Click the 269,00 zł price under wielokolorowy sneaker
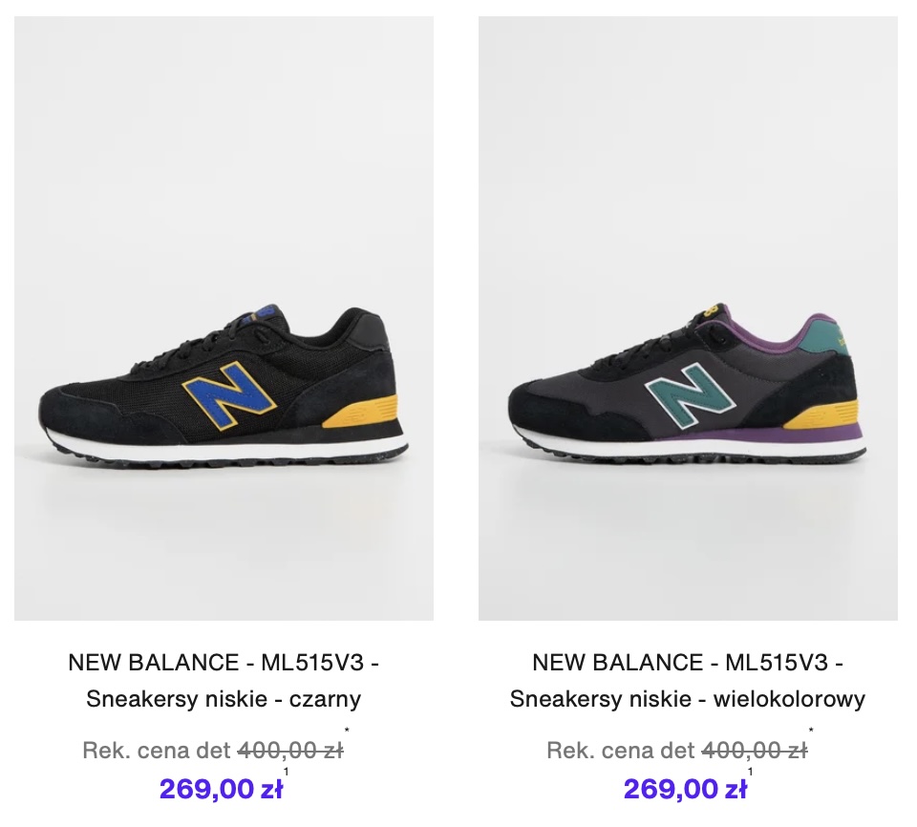 (684, 790)
